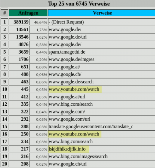
Task: Click the Verweise column header
Action: pos(102,13)
